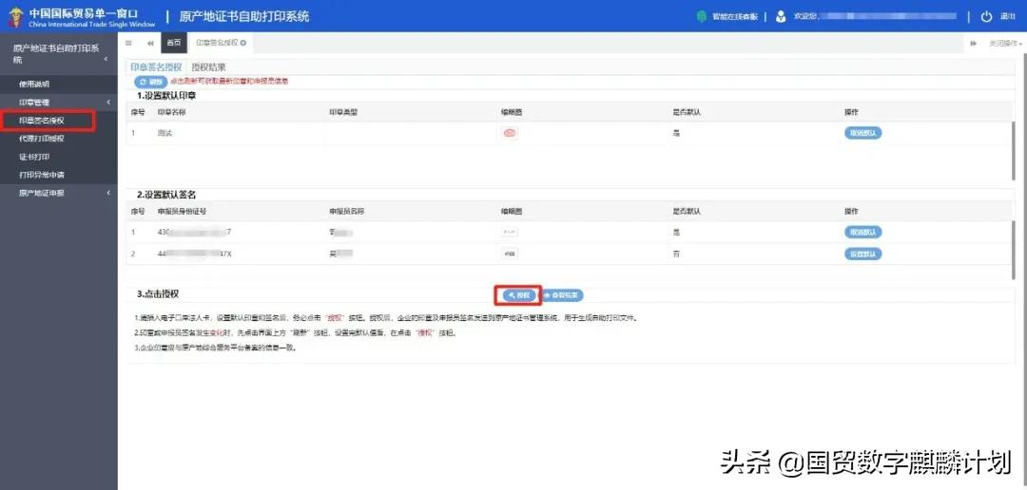Switch to the 首页 tab
Viewport: 1027px width, 490px height.
point(174,43)
